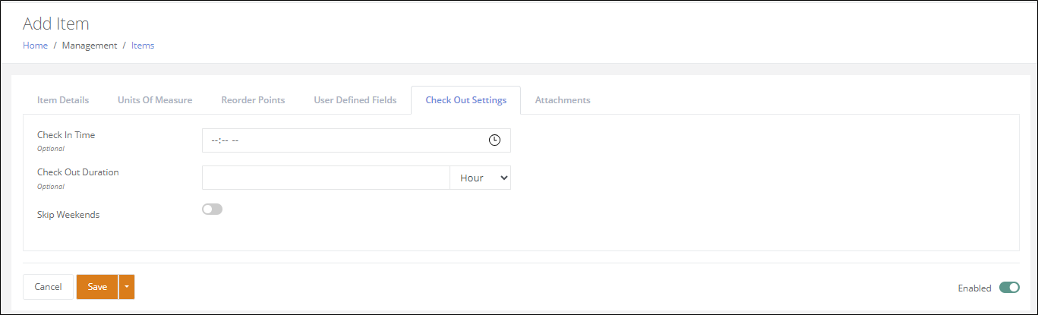Toggle the Skip Weekends switch

pyautogui.click(x=212, y=209)
